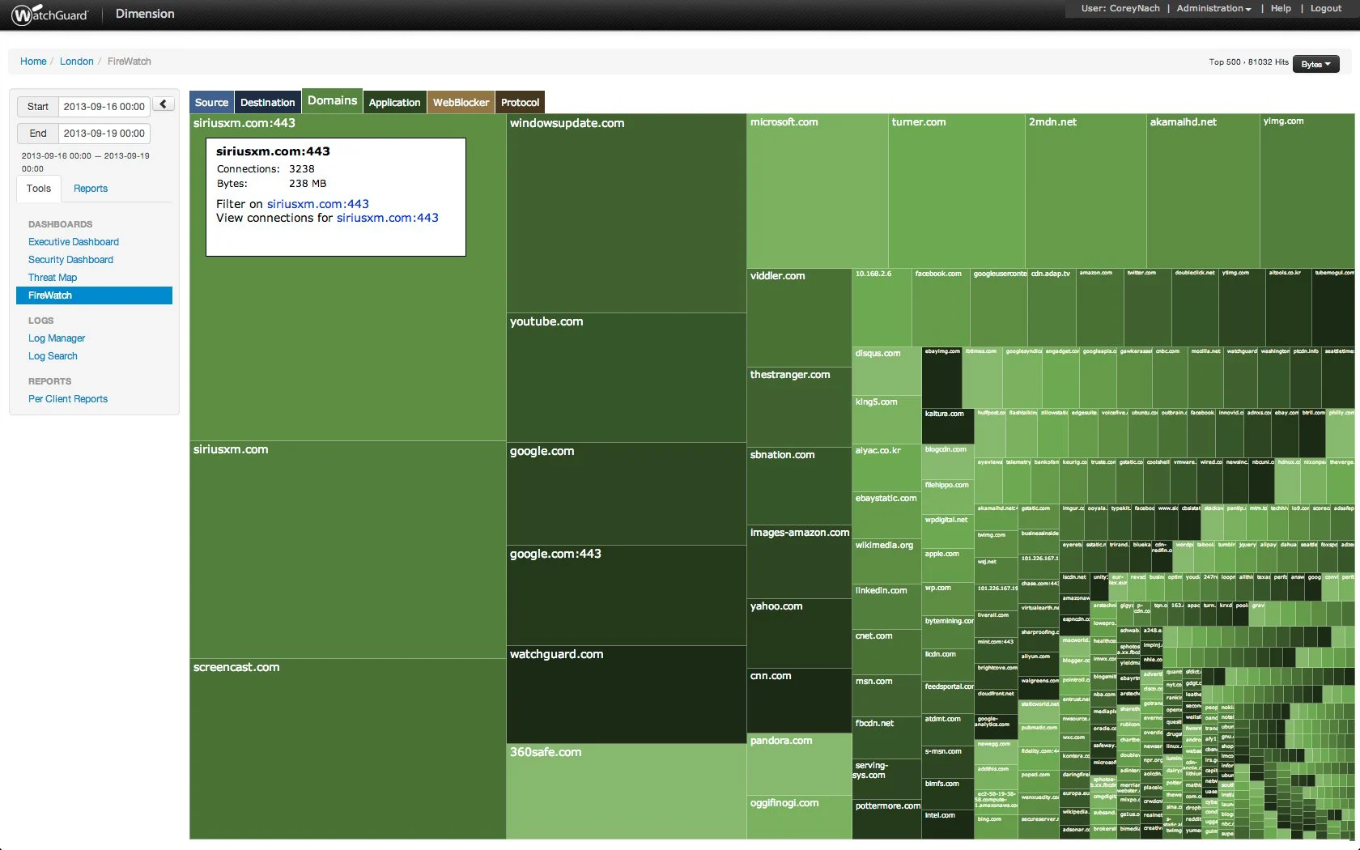1360x850 pixels.
Task: Open Log Manager
Action: [x=57, y=338]
